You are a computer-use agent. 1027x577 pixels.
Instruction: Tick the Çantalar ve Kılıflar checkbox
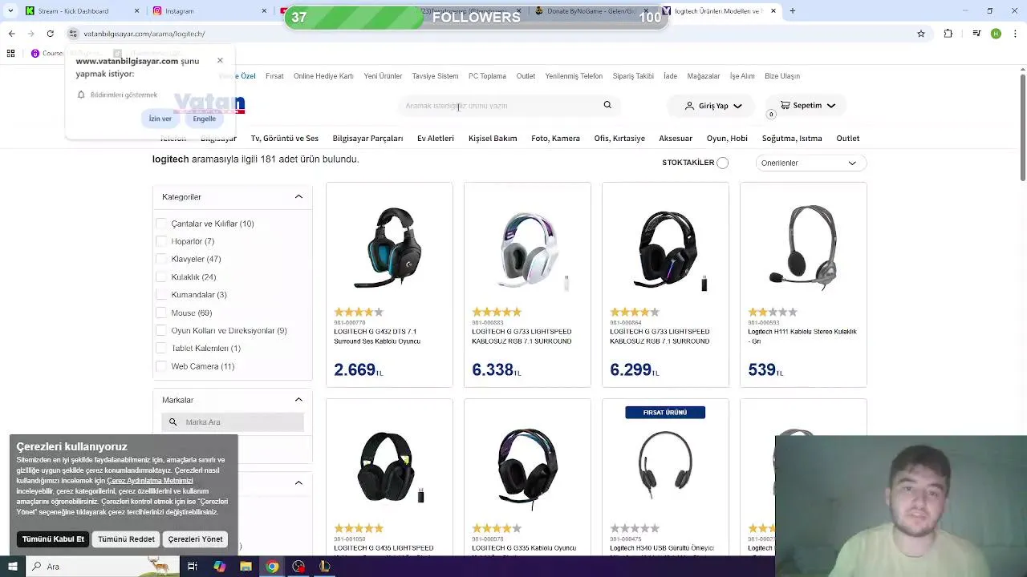point(161,224)
